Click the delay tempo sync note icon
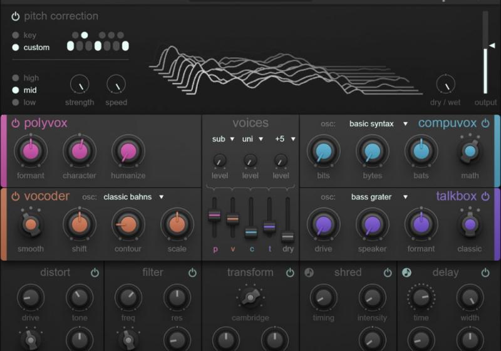The height and width of the screenshot is (351, 501). (x=406, y=273)
